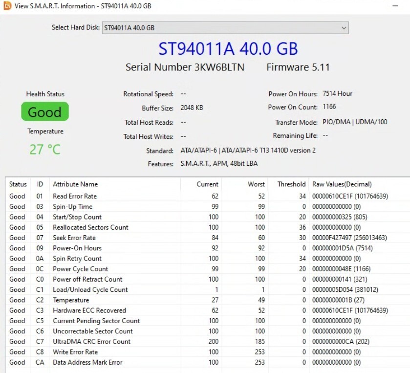Viewport: 410px width, 373px height.
Task: Select the UltraDMA CRC Error Count row
Action: point(208,342)
